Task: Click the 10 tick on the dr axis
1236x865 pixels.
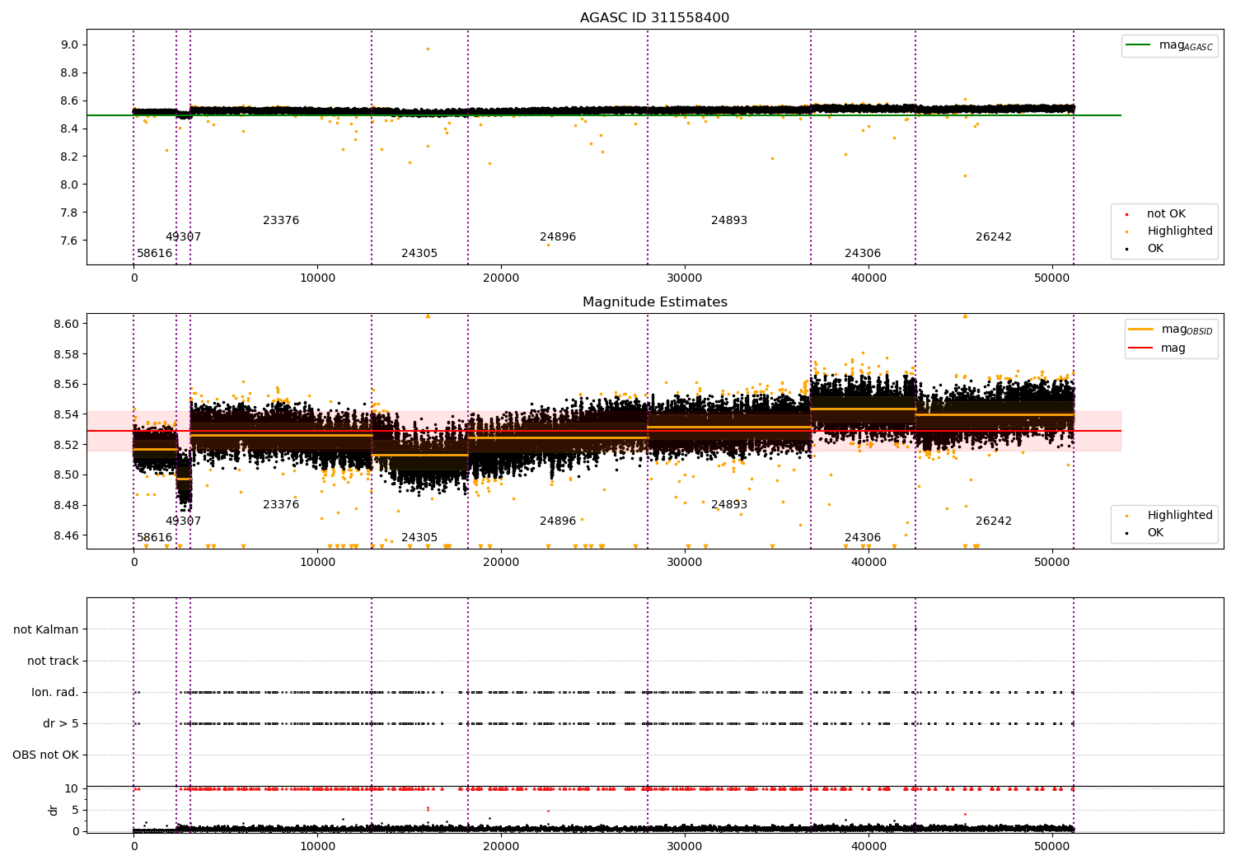Action: 72,789
